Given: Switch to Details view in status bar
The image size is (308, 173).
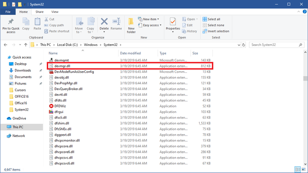Looking at the screenshot, I should (298, 169).
